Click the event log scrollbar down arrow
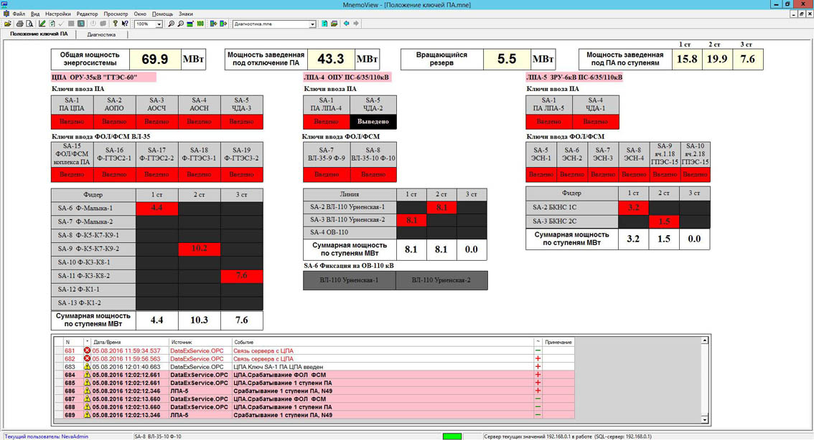 704,419
